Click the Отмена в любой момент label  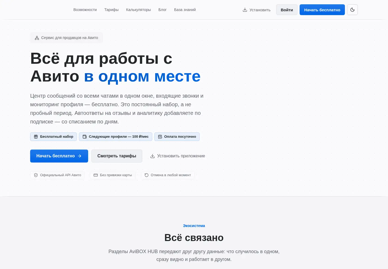pyautogui.click(x=171, y=175)
